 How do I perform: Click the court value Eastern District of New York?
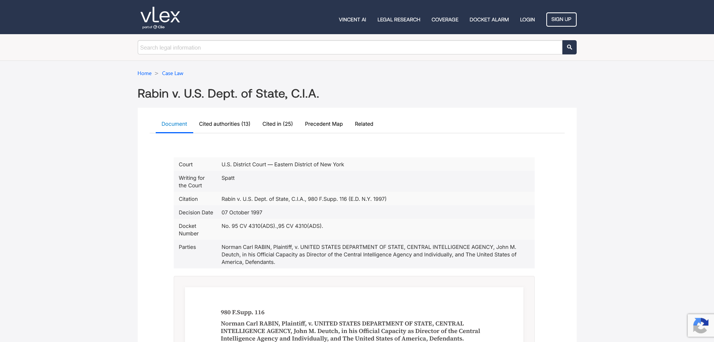(x=283, y=164)
